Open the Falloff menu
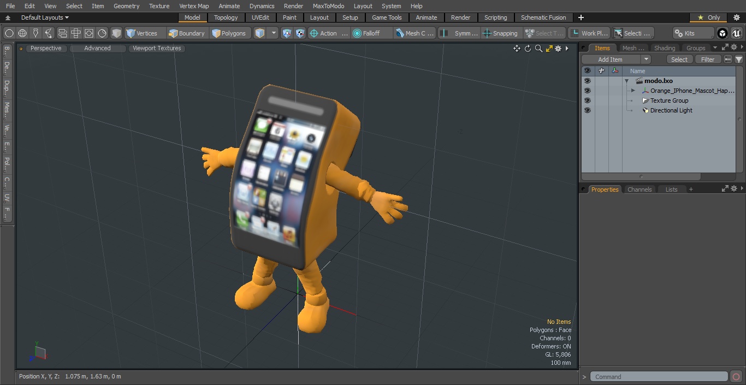746x385 pixels. click(x=371, y=33)
